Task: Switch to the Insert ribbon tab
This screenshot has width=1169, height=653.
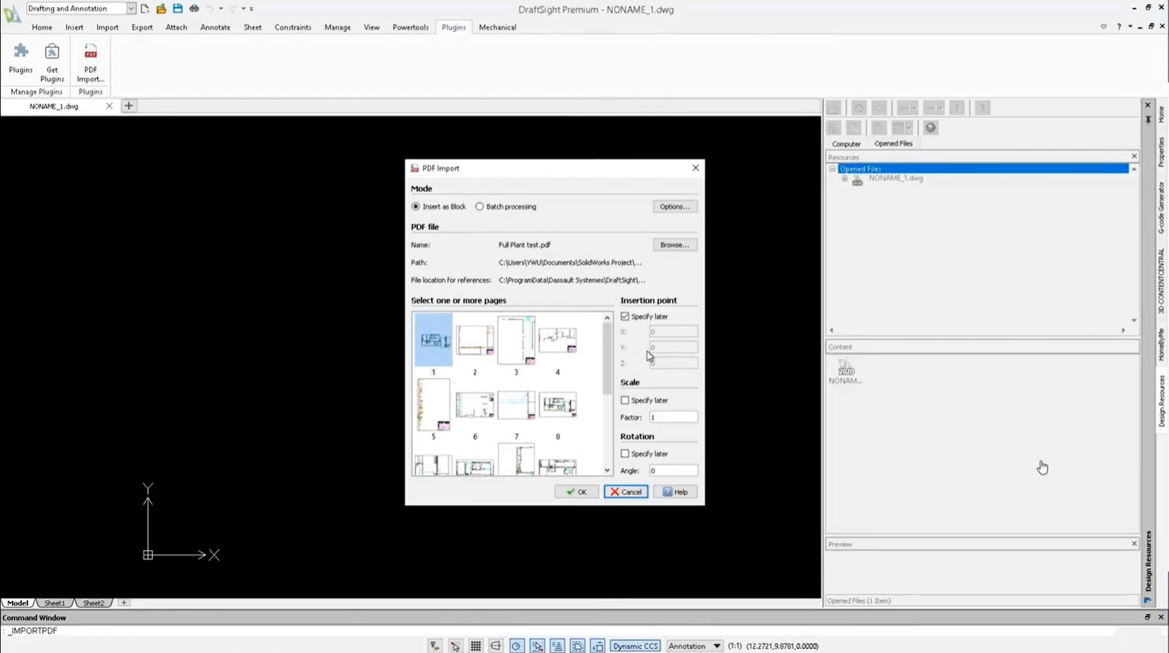Action: click(x=74, y=27)
